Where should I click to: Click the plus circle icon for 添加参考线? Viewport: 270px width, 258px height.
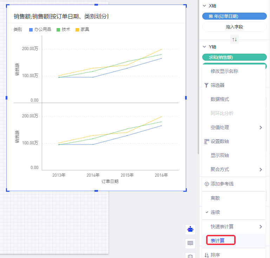click(x=206, y=184)
